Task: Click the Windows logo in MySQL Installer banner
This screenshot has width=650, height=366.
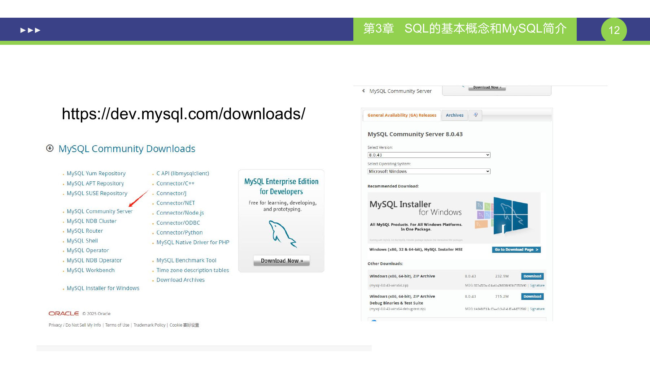Action: (510, 216)
